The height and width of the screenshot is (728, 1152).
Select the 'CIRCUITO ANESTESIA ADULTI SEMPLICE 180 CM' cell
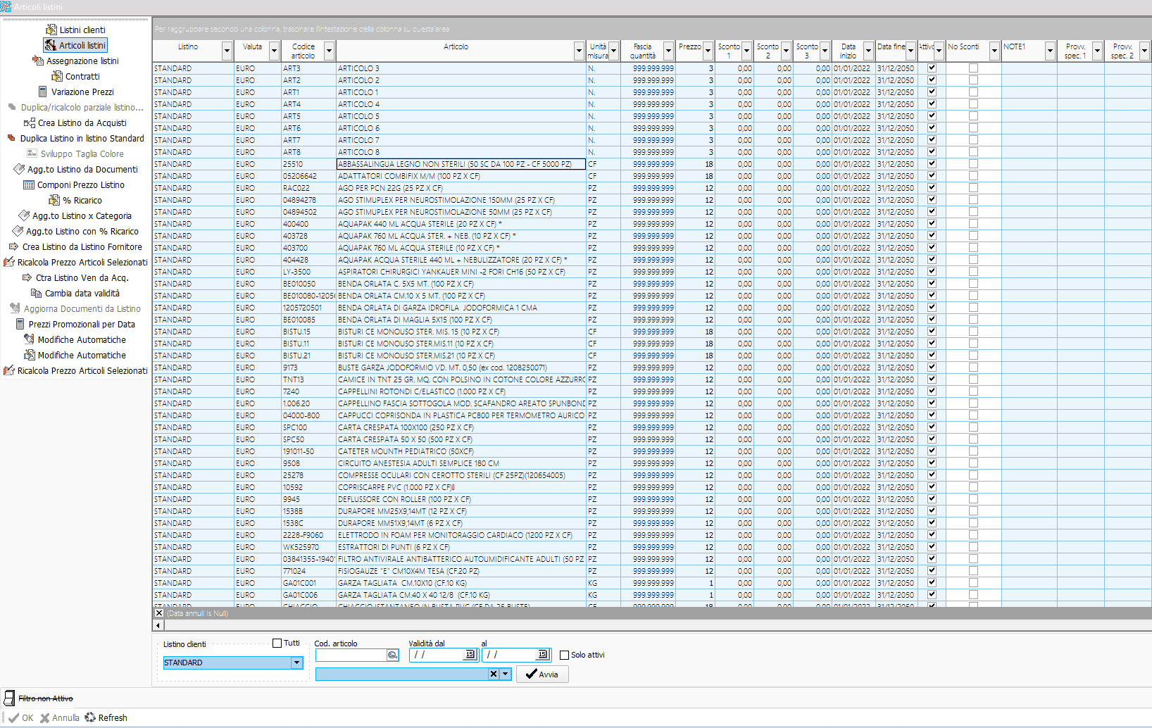[461, 463]
